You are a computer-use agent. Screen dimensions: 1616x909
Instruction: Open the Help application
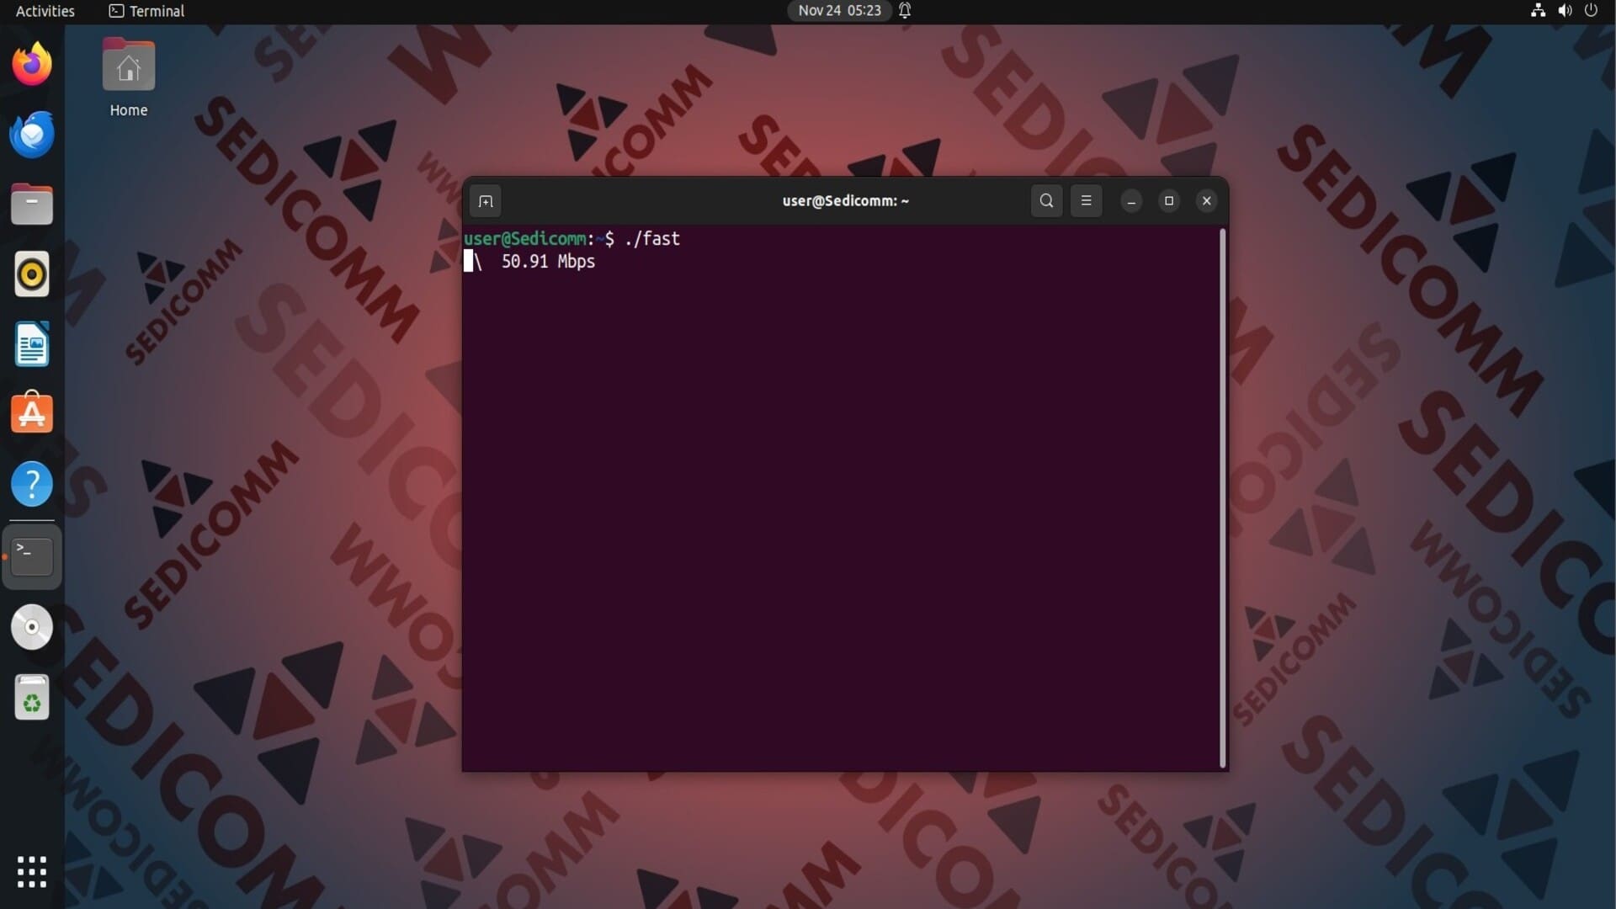(32, 484)
